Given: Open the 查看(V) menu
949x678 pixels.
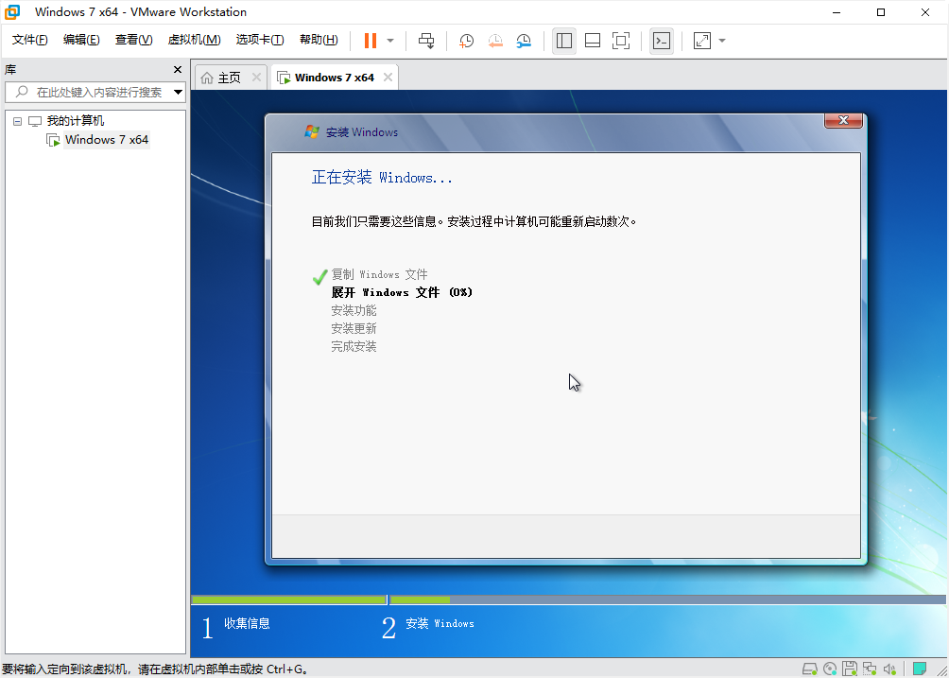Looking at the screenshot, I should click(134, 40).
